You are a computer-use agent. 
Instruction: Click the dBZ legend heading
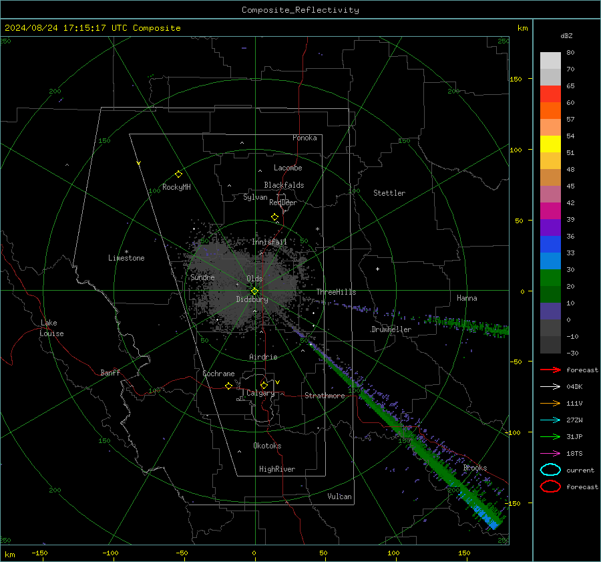566,36
